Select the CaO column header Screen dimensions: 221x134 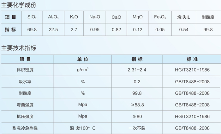(x=116, y=17)
